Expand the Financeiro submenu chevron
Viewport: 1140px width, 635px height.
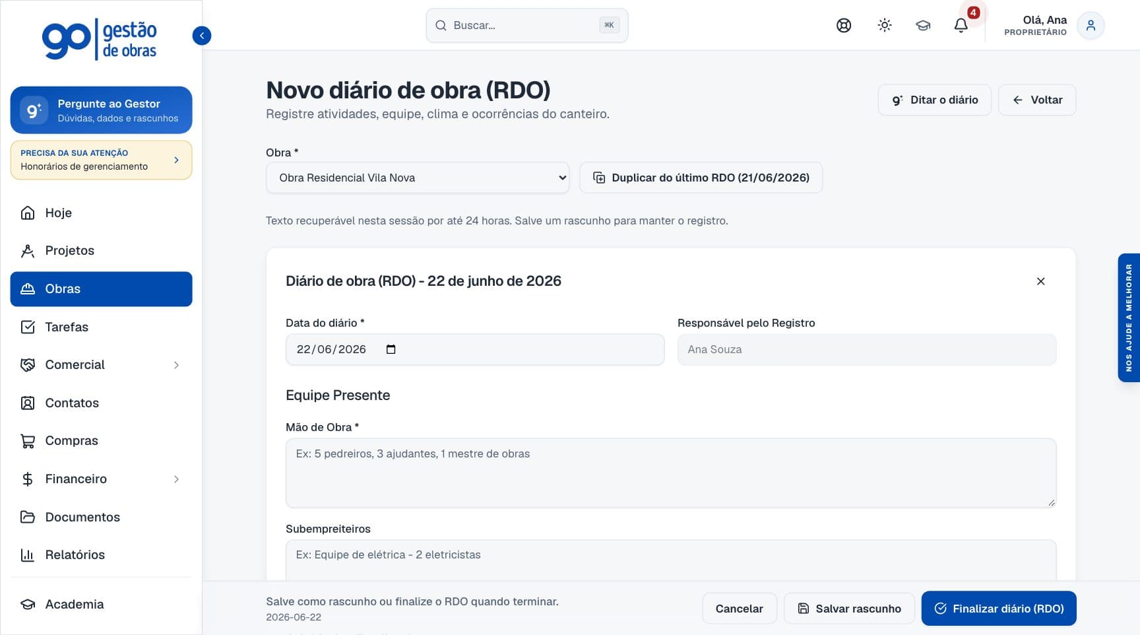[x=176, y=479]
